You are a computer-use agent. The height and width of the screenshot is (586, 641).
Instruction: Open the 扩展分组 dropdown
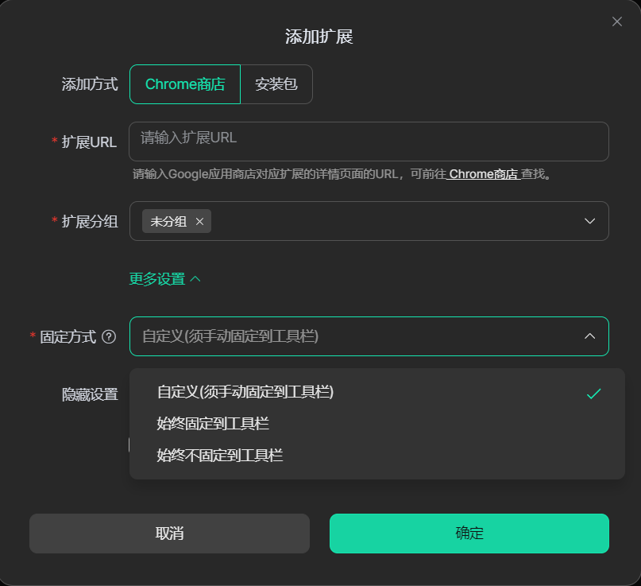[x=397, y=221]
